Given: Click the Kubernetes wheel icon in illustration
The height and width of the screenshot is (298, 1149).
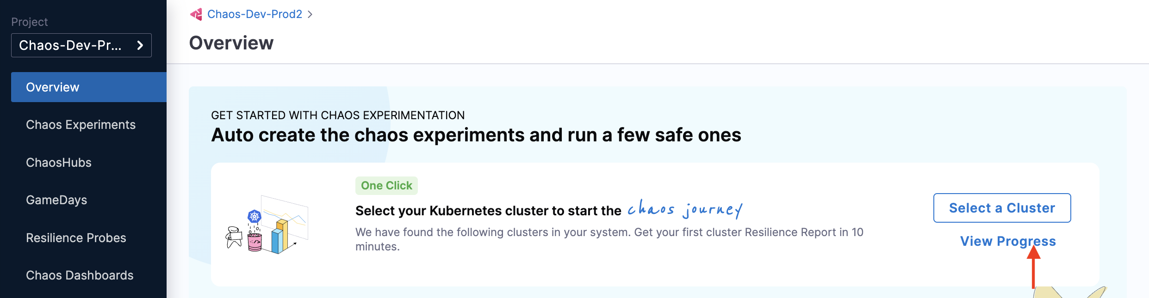Looking at the screenshot, I should [255, 216].
